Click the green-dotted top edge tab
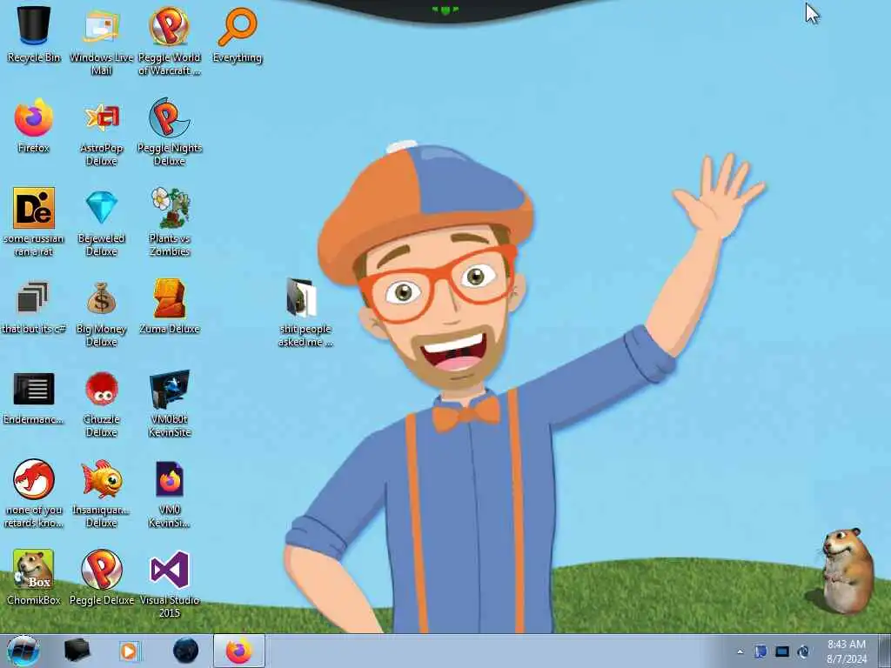The width and height of the screenshot is (891, 668). tap(445, 10)
